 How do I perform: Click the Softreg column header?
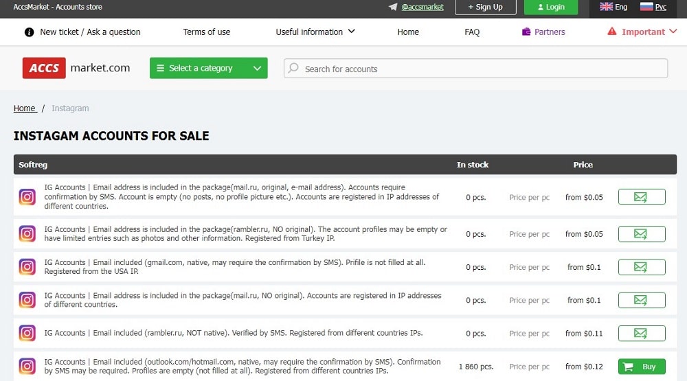point(33,165)
